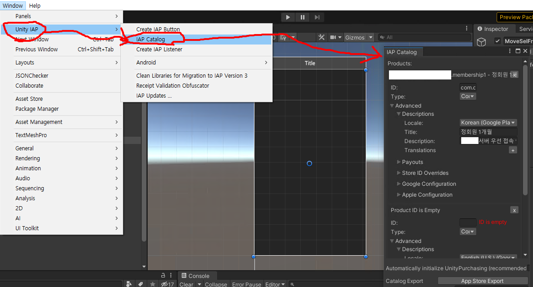Open the grid settings dropdown arrow
Screen dimensions: 533x287
pyautogui.click(x=293, y=37)
